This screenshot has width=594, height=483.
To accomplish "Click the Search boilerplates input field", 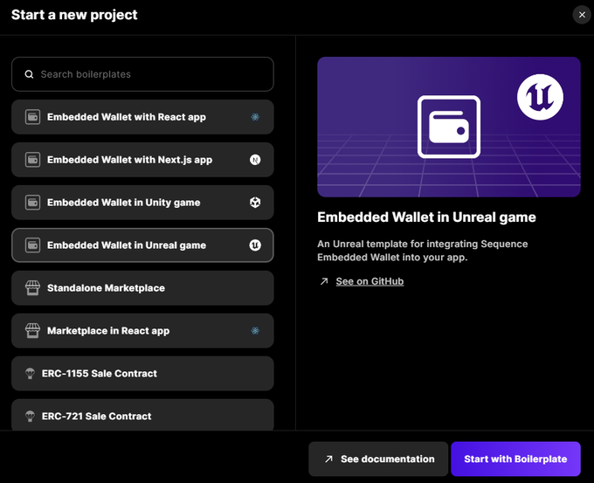I will pyautogui.click(x=142, y=74).
